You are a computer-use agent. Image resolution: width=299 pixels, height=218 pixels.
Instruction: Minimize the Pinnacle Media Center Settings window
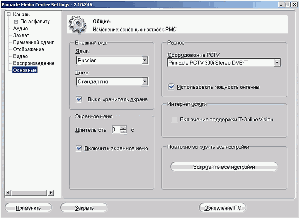coord(281,5)
